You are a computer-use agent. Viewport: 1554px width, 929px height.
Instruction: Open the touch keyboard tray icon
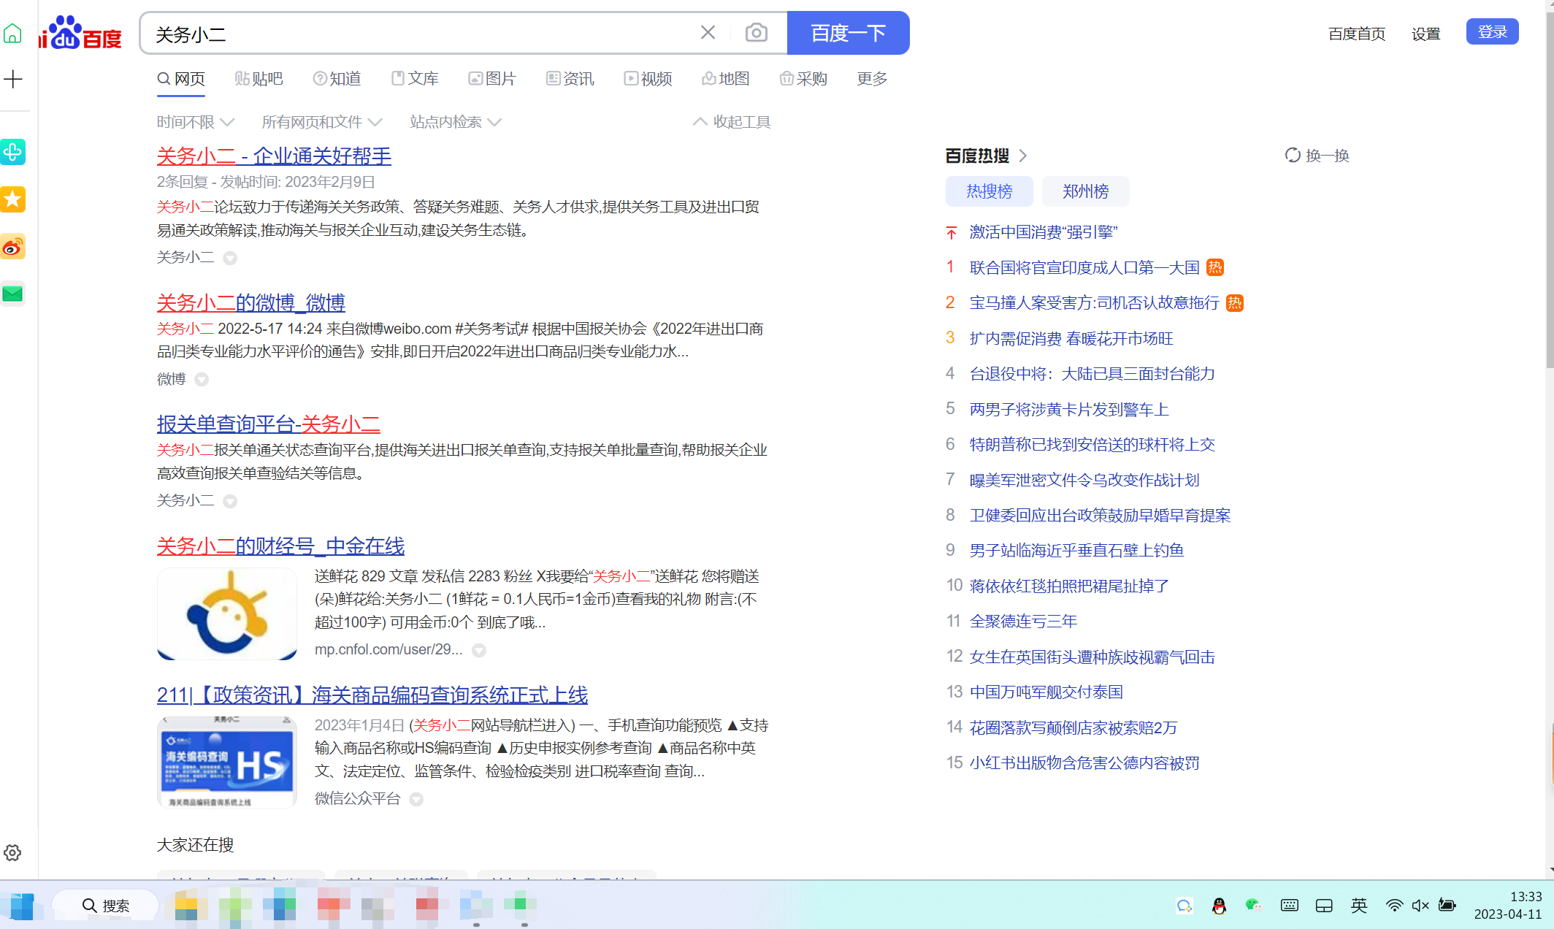(1290, 906)
